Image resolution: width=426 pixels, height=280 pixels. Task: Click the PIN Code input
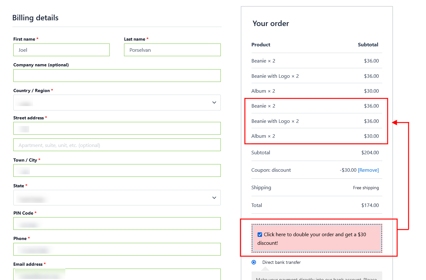117,223
